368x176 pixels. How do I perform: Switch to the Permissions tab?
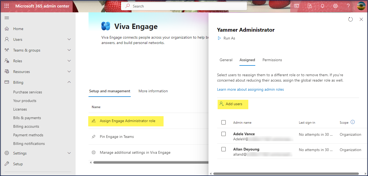click(x=272, y=60)
